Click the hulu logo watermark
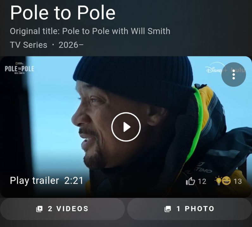 point(237,70)
